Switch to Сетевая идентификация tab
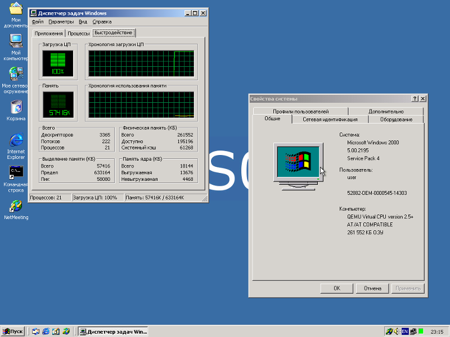The width and height of the screenshot is (450, 337). (330, 120)
